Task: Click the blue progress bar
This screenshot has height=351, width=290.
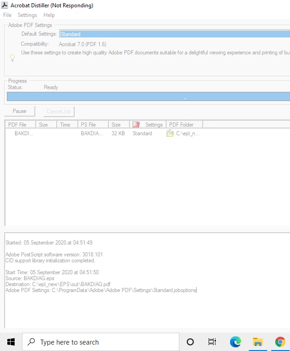Action: pos(148,96)
